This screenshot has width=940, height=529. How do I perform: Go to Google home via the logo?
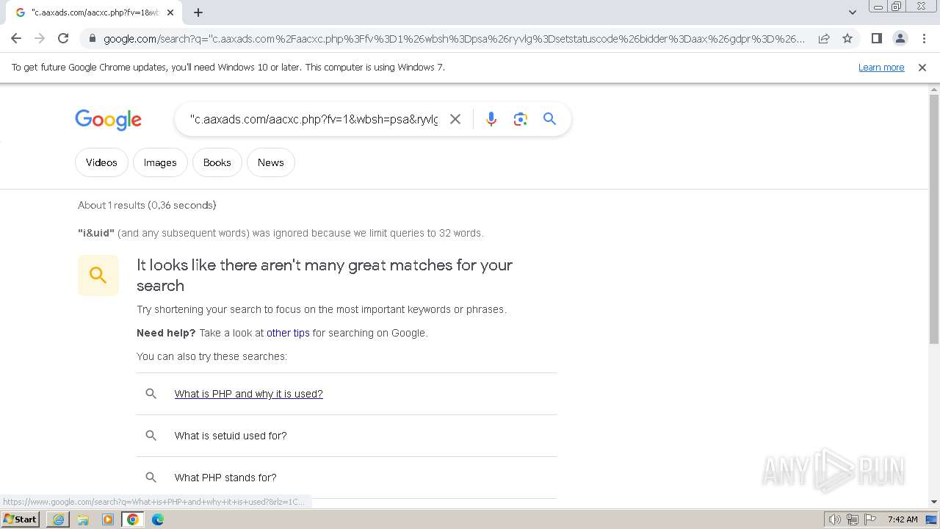click(108, 119)
